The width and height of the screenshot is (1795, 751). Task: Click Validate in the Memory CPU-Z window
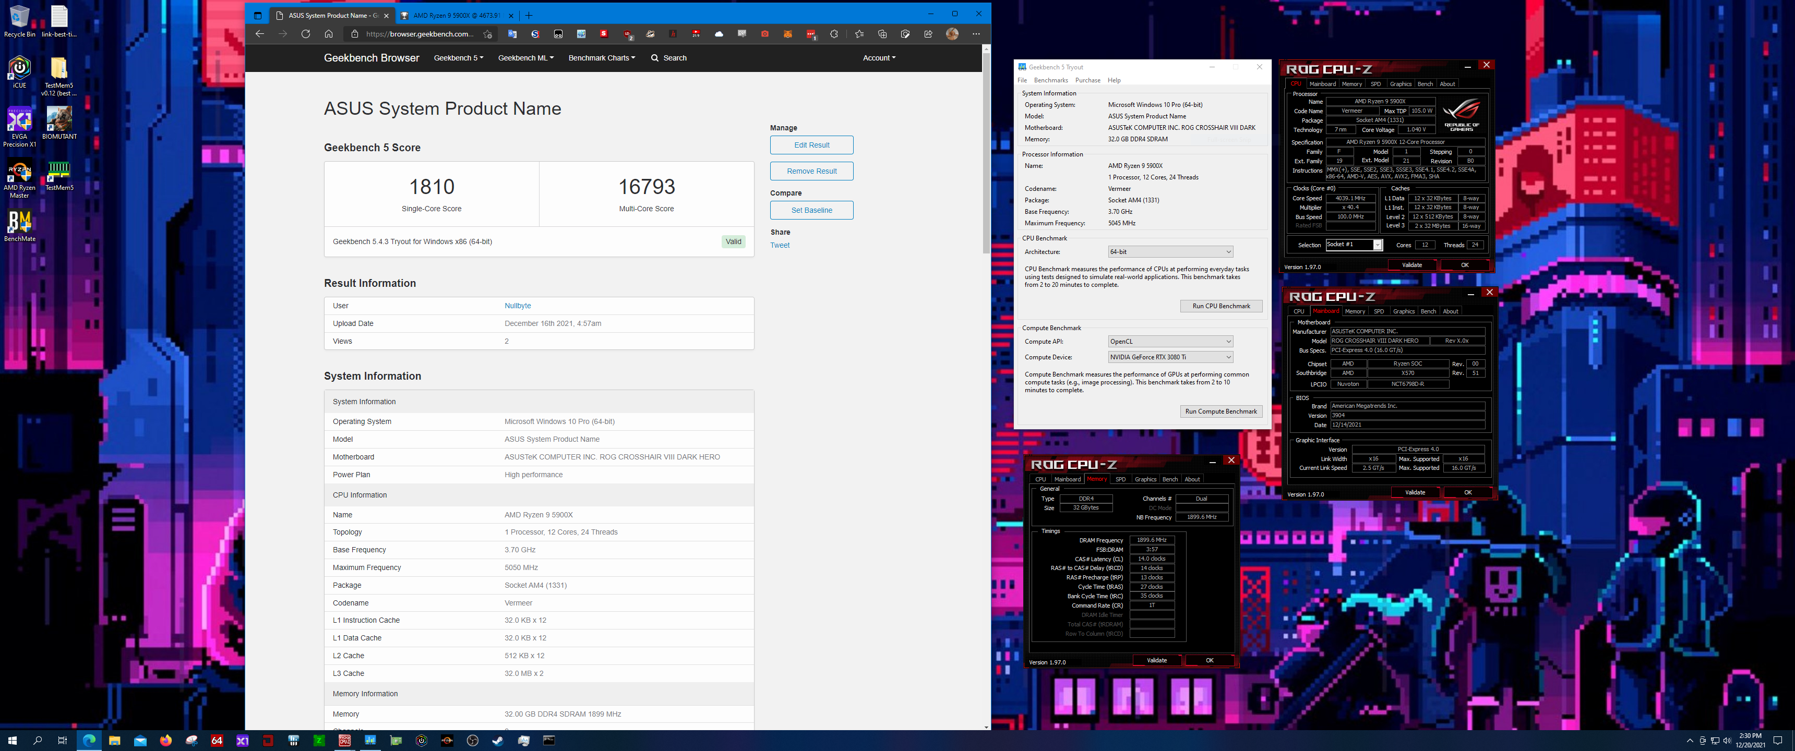click(x=1157, y=660)
